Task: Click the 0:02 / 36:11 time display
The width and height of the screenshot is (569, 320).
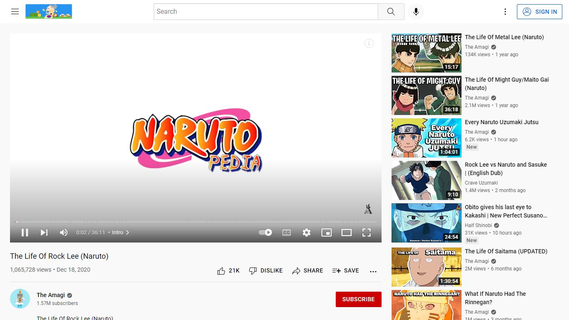Action: pos(90,232)
